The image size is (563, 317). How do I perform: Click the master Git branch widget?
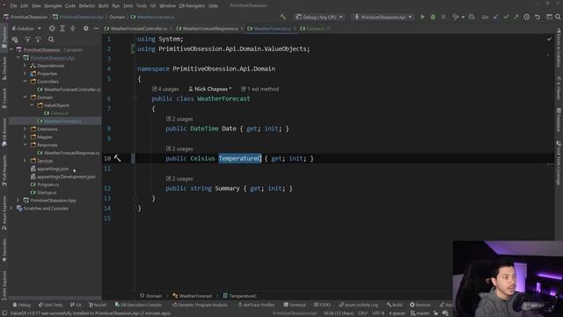pos(420,313)
